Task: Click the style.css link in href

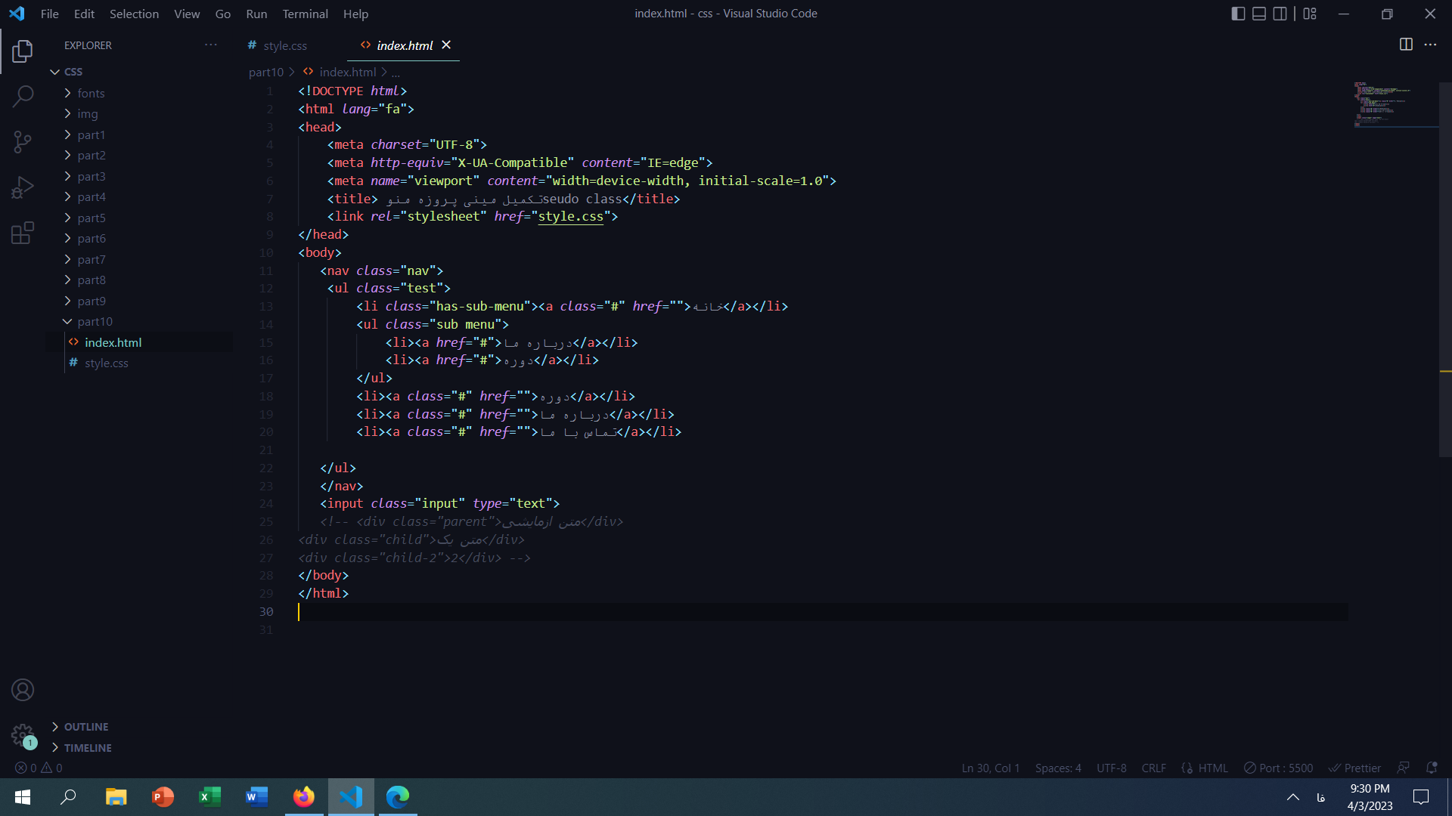Action: pos(571,216)
